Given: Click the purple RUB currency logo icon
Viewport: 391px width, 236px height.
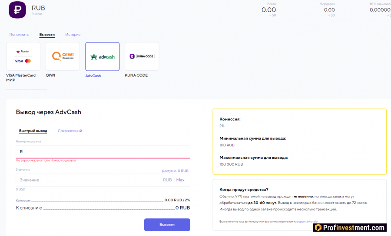Looking at the screenshot, I should coord(17,10).
